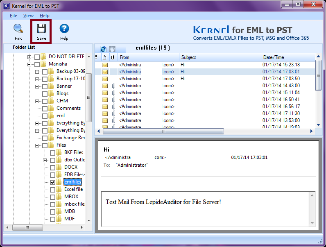Check the Manisha folder checkbox
Image resolution: width=326 pixels, height=247 pixels.
tap(37, 64)
